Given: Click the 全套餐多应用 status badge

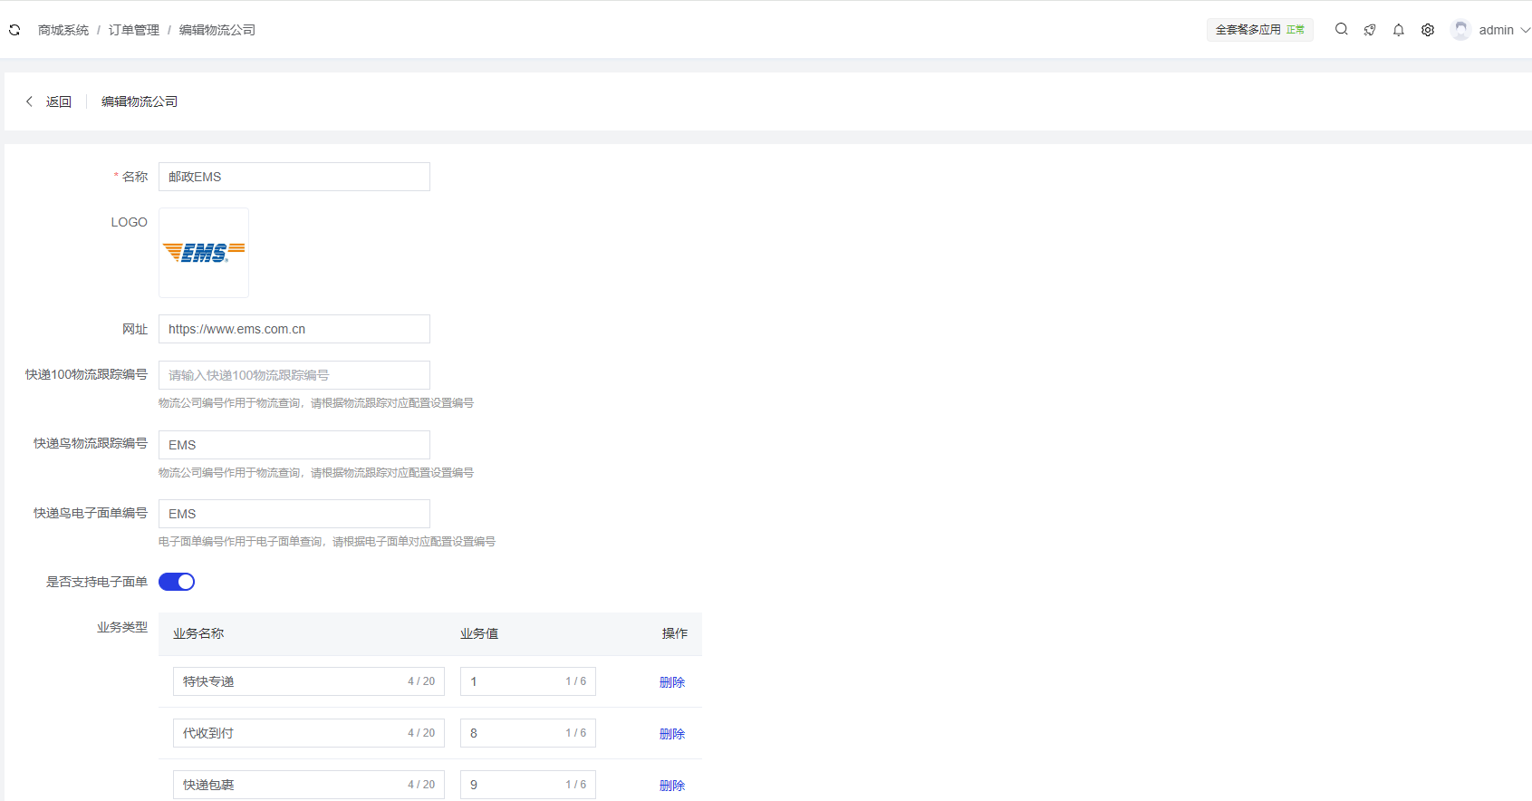Looking at the screenshot, I should pos(1259,30).
